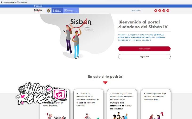
Task: Open the LinkedIn social icon in header
Action: click(168, 10)
